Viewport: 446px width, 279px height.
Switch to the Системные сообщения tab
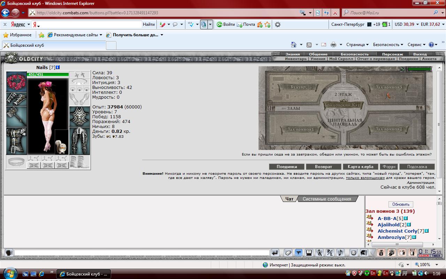click(x=327, y=199)
